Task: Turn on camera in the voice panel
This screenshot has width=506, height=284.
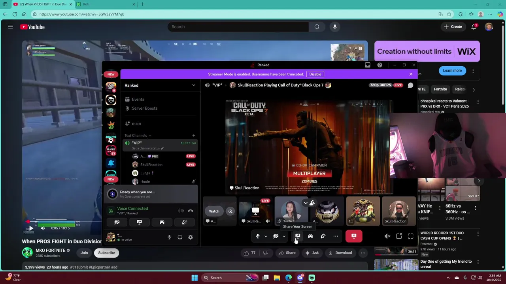Action: click(117, 222)
